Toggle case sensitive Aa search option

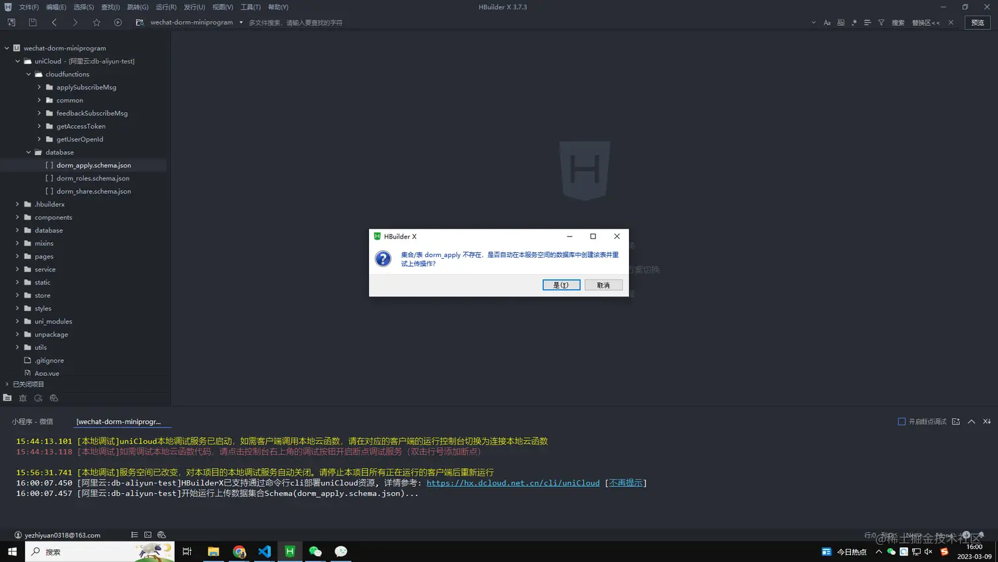click(x=827, y=22)
